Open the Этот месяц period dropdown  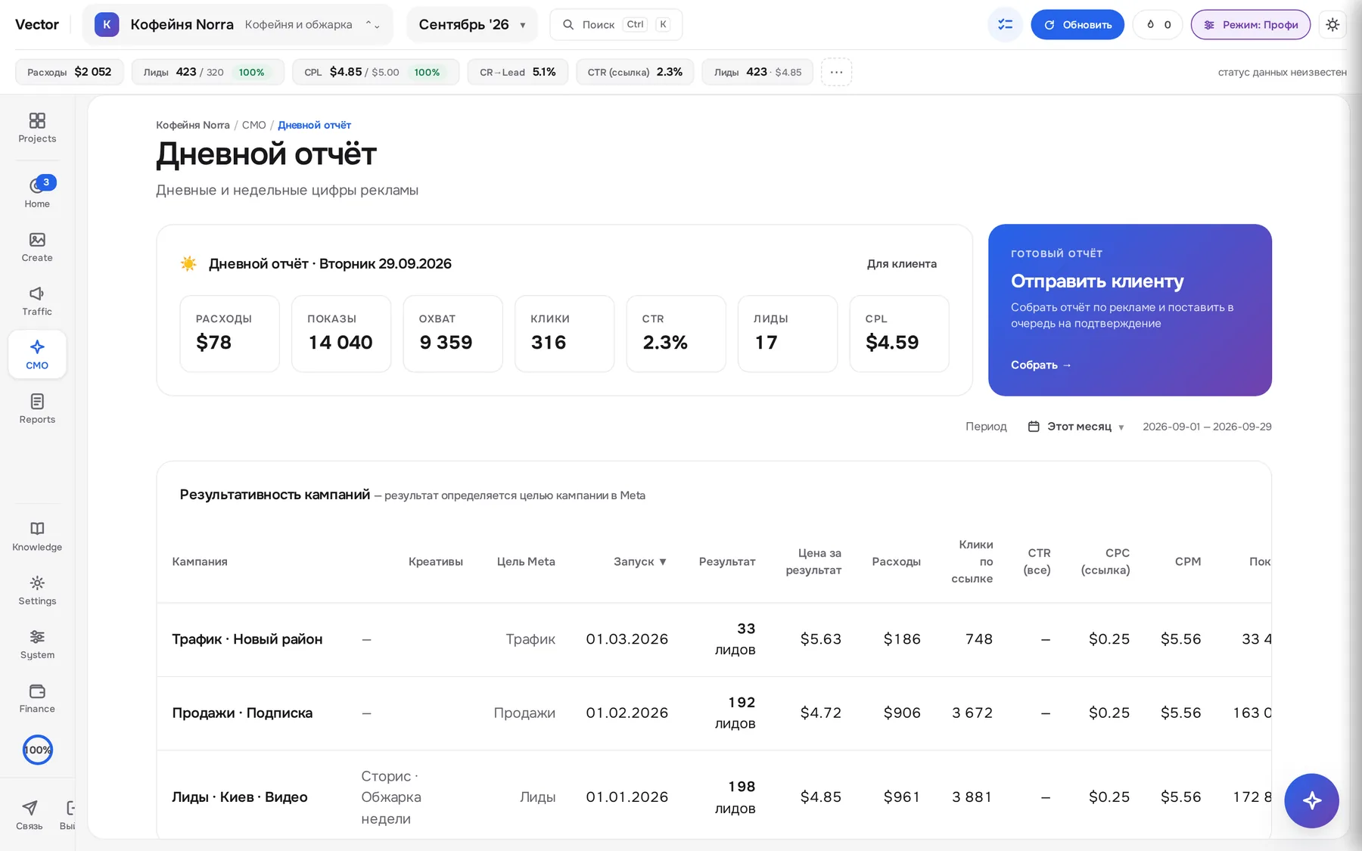pyautogui.click(x=1076, y=427)
